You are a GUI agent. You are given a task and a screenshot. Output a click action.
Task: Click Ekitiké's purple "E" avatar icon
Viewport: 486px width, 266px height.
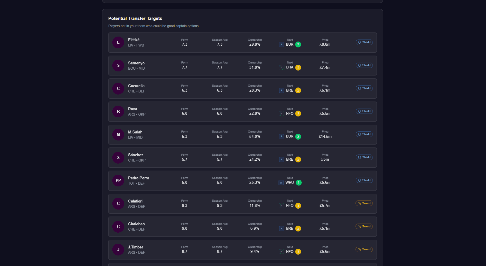tap(118, 42)
